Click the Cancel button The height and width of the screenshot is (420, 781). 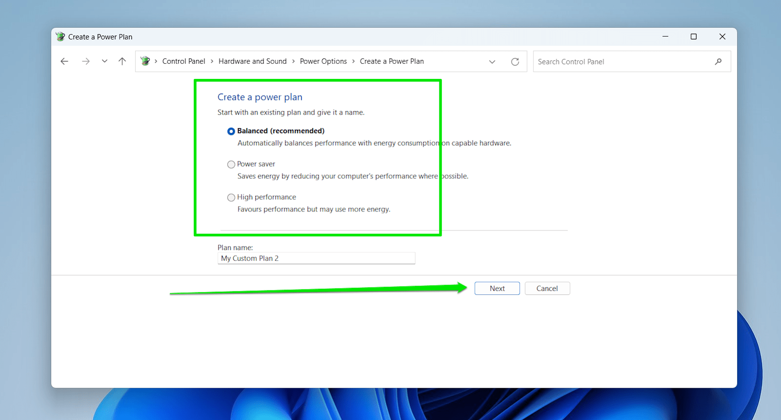(x=547, y=288)
